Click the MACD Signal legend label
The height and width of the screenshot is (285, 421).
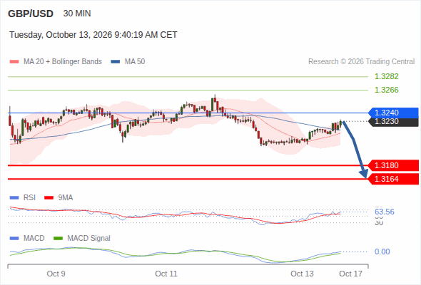point(89,239)
